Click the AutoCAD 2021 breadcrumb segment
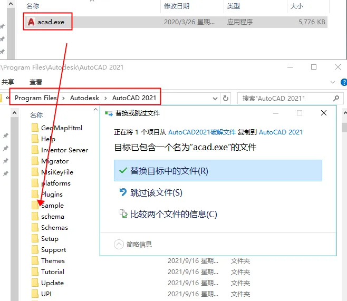347x301 pixels. 134,98
